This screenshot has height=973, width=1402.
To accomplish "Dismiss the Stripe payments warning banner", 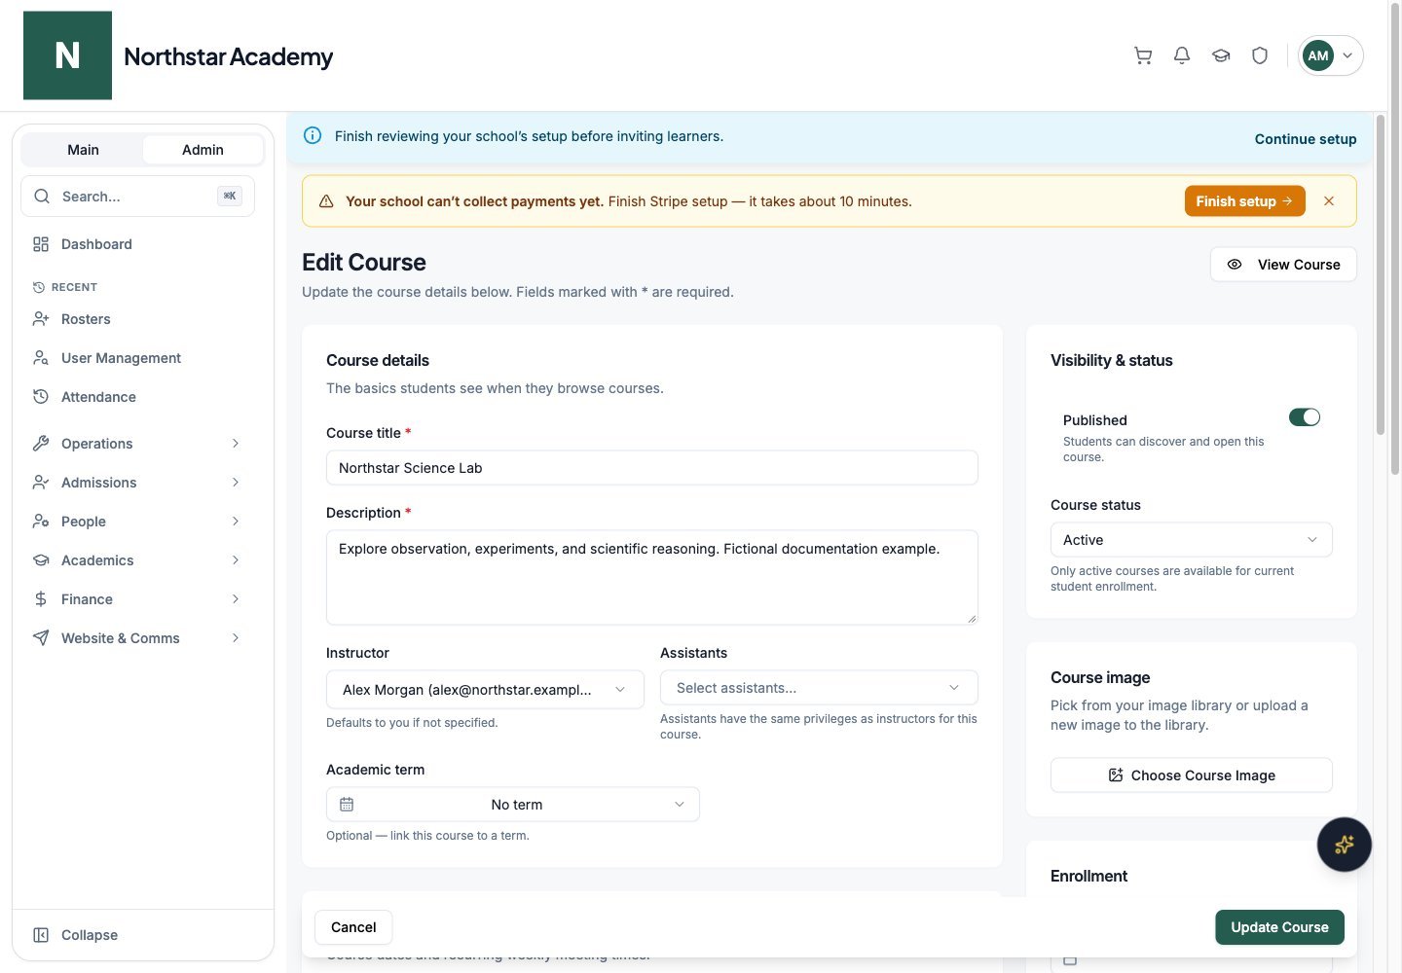I will tap(1329, 201).
